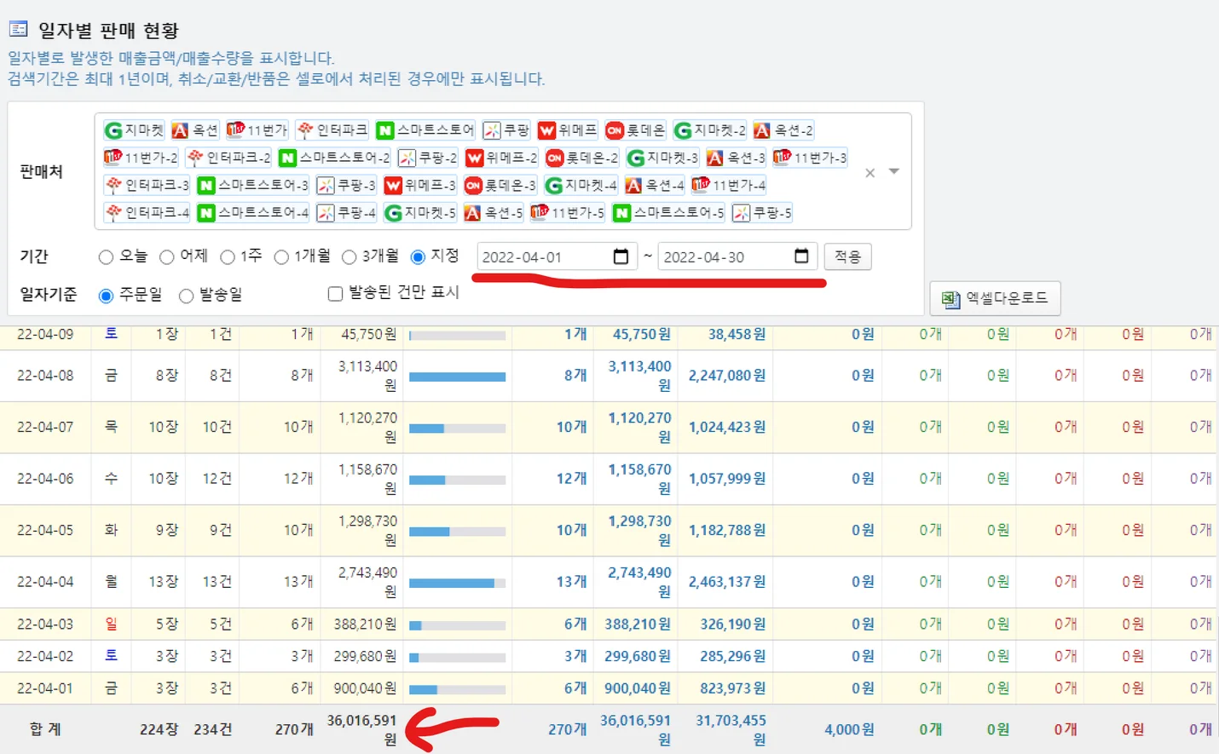Screen dimensions: 1219x754
Task: Click the 스마트스토어-3 tag icon
Action: pos(205,185)
